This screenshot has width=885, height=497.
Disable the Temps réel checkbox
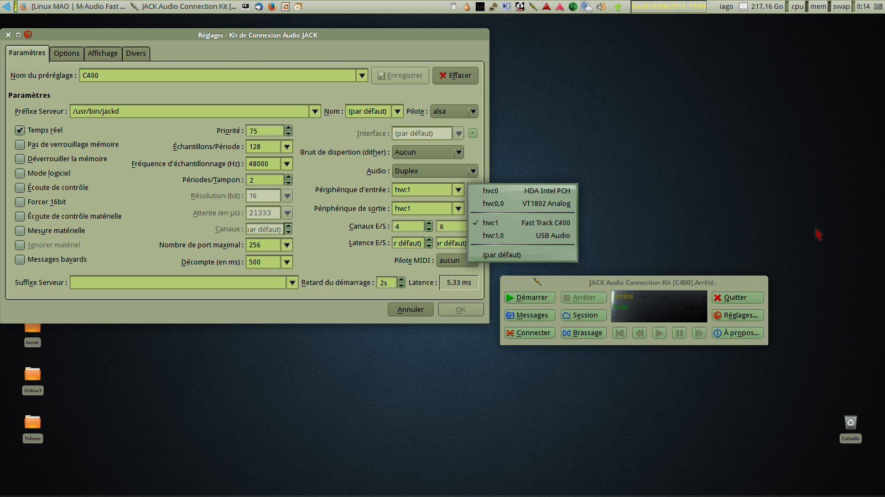(x=20, y=130)
